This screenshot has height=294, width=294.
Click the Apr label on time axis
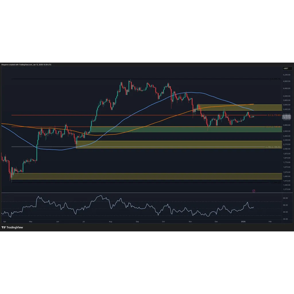coord(5,222)
